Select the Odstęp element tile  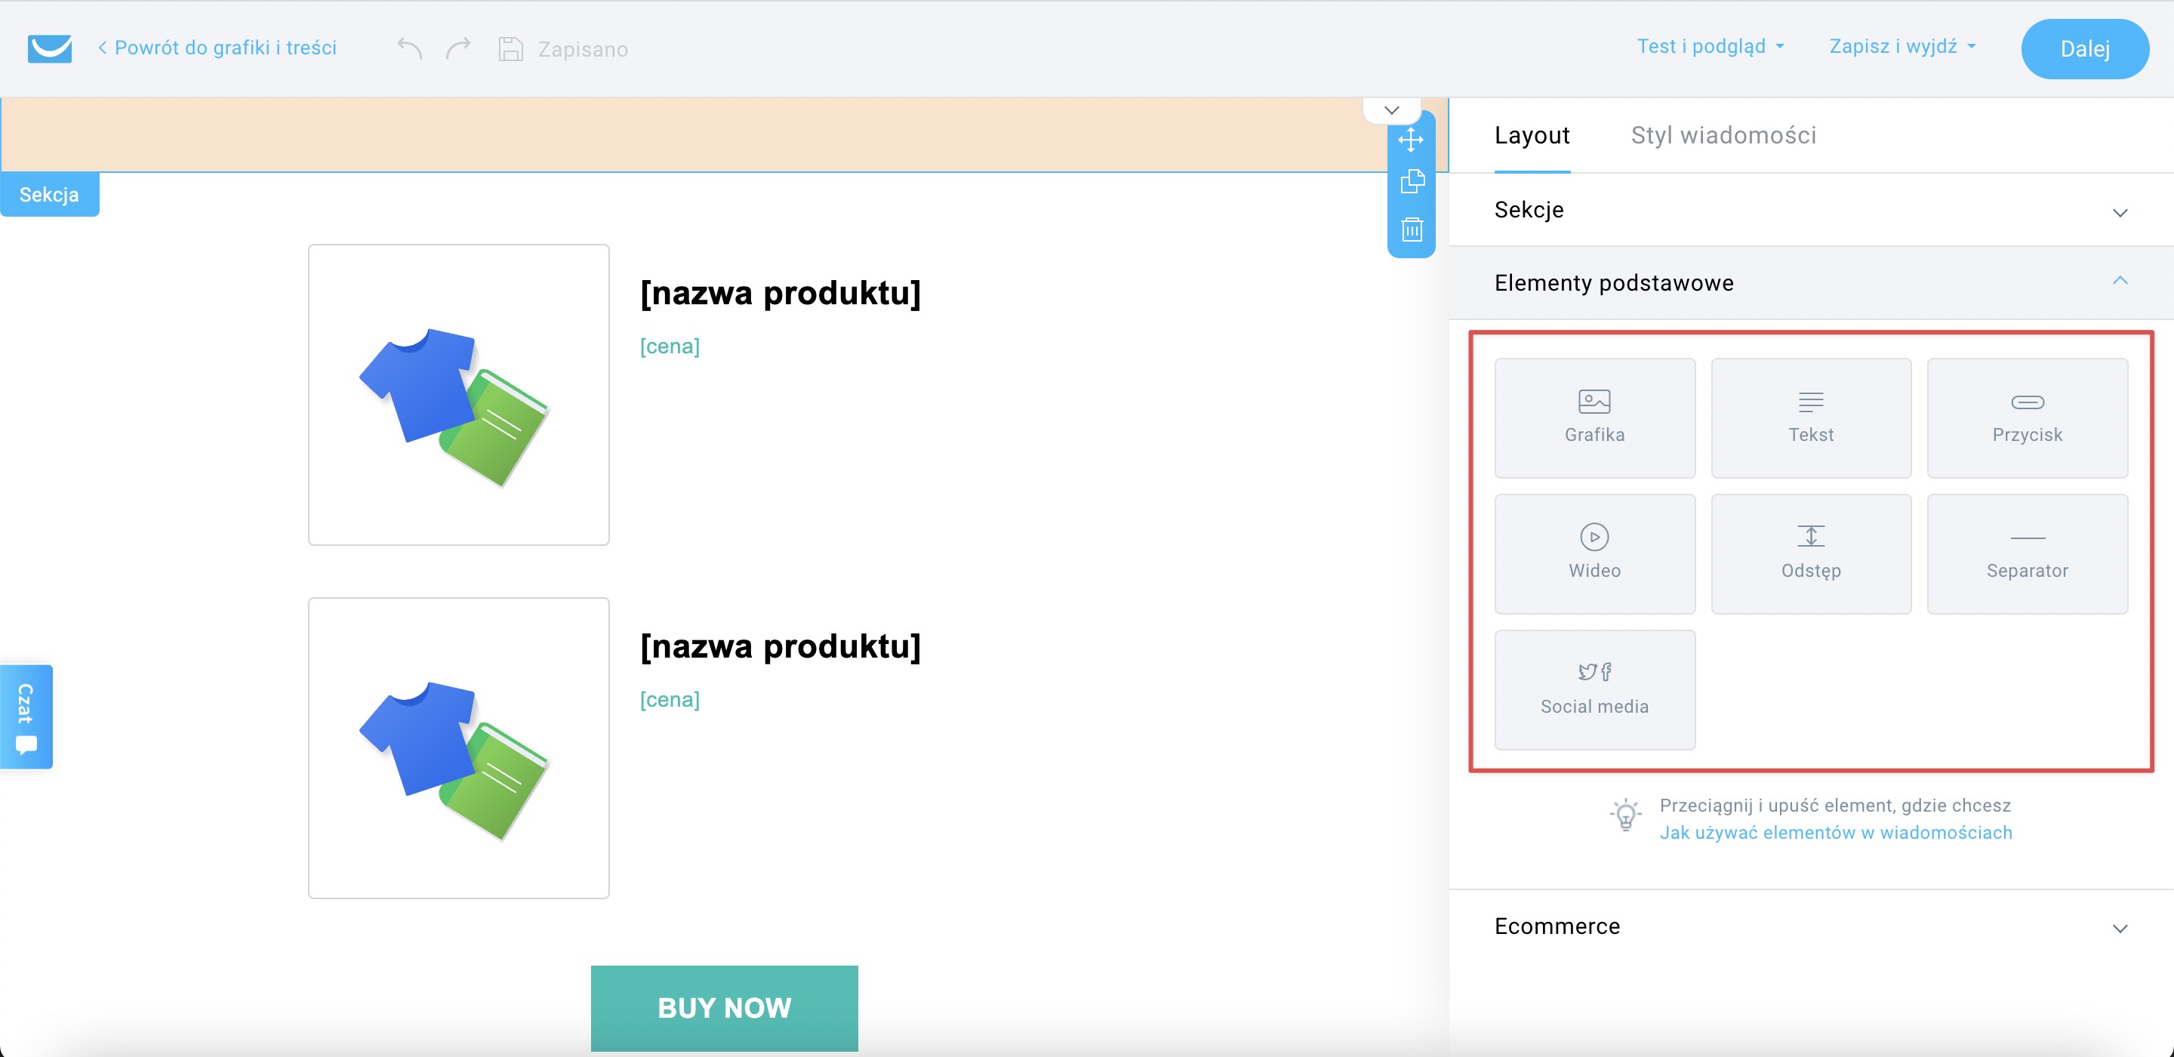[1810, 554]
